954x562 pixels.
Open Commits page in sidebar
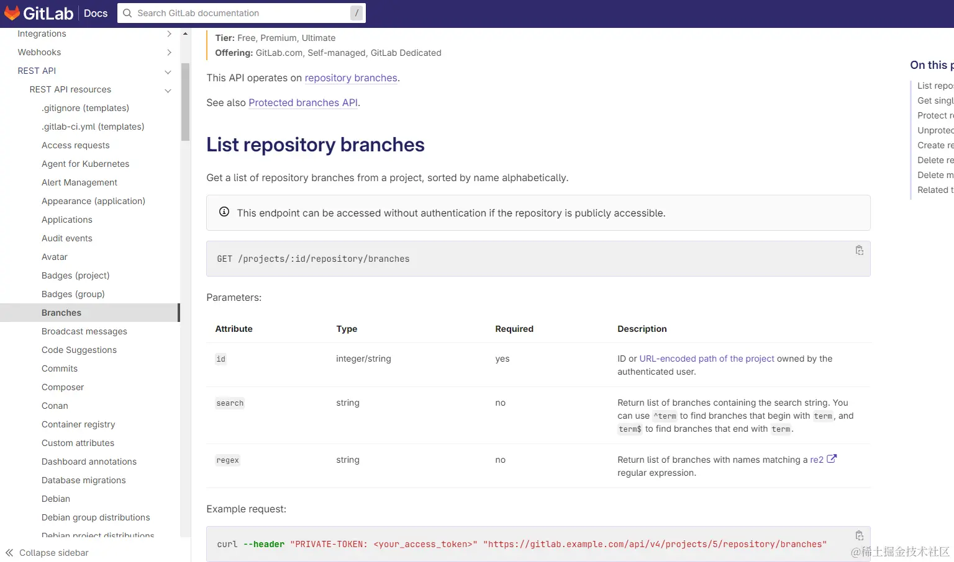[59, 368]
